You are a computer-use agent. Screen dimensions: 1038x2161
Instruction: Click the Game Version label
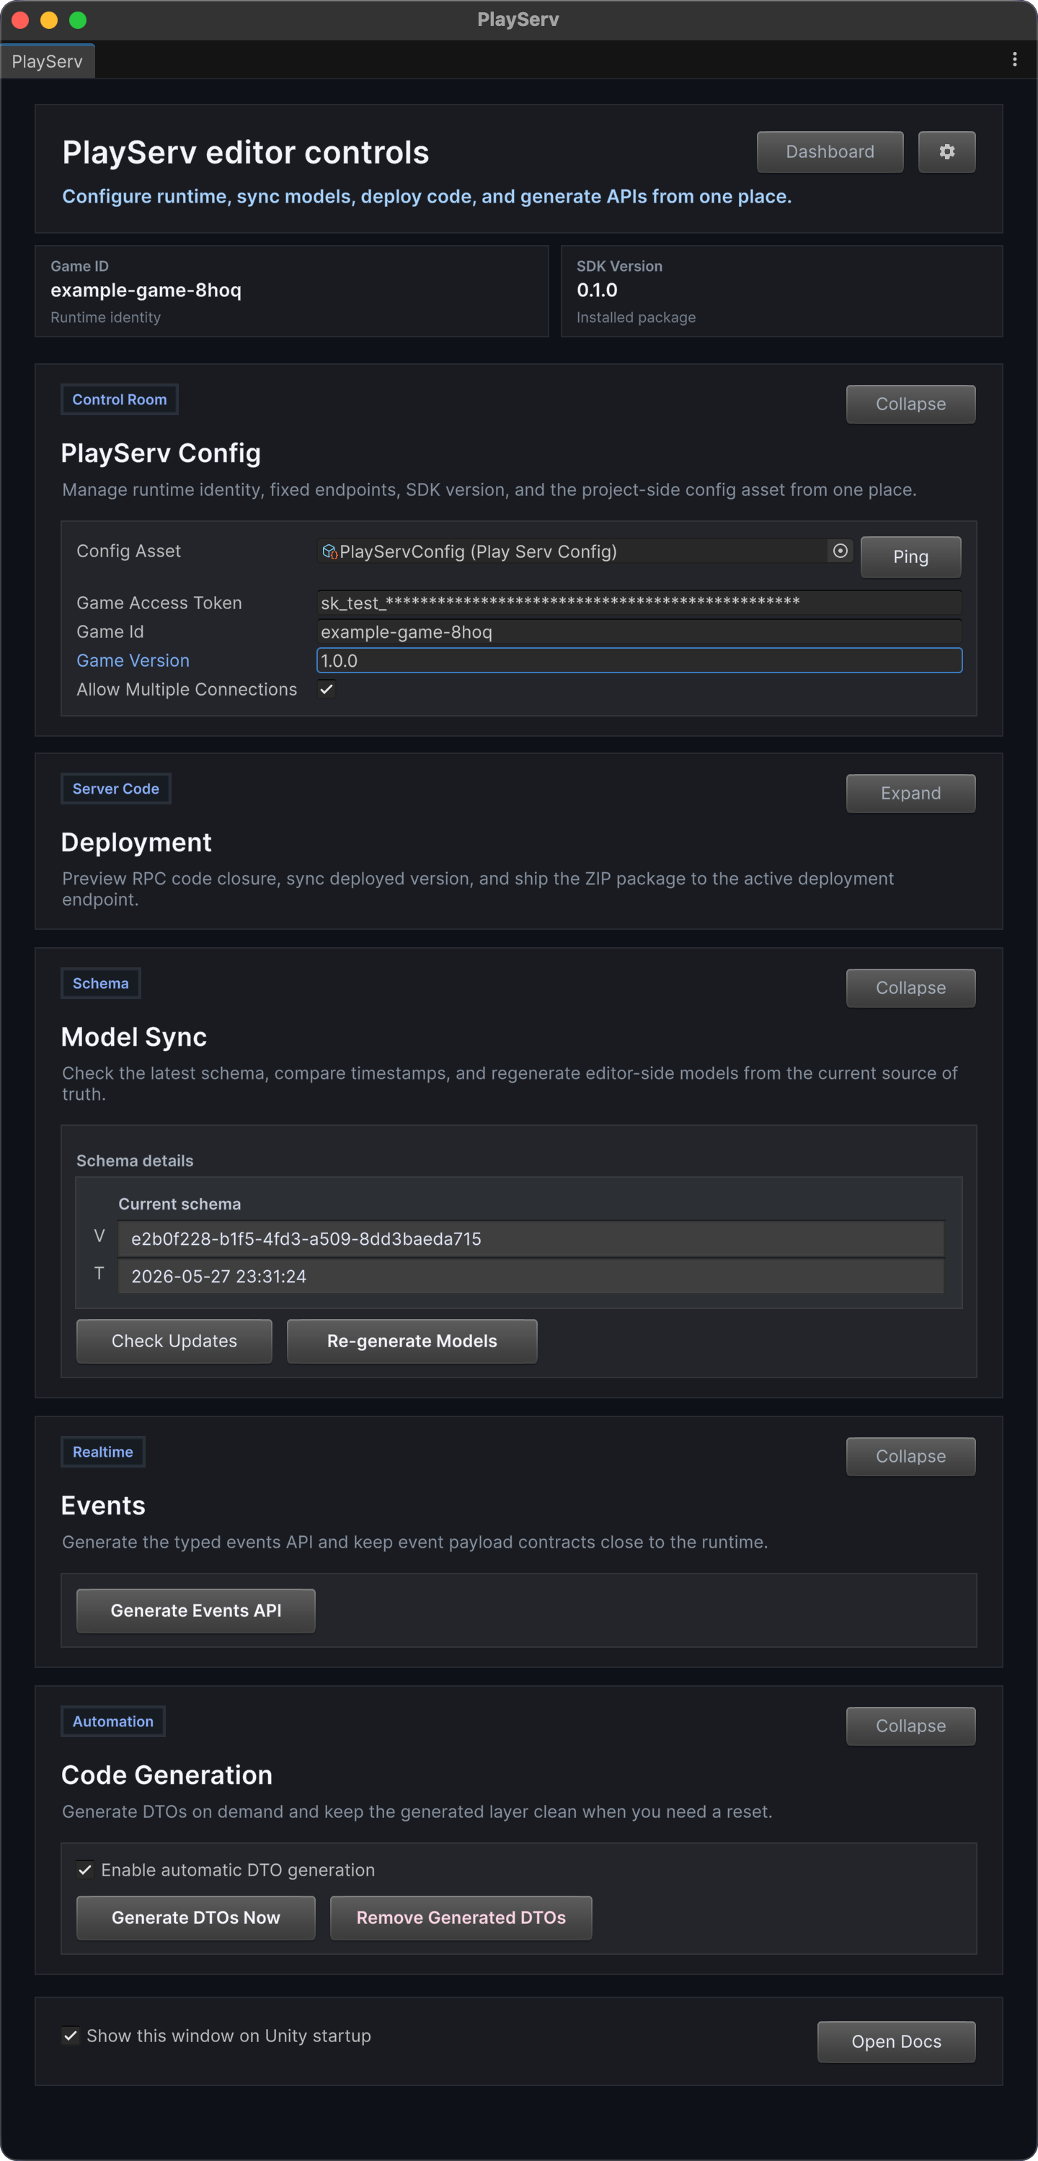pos(133,661)
